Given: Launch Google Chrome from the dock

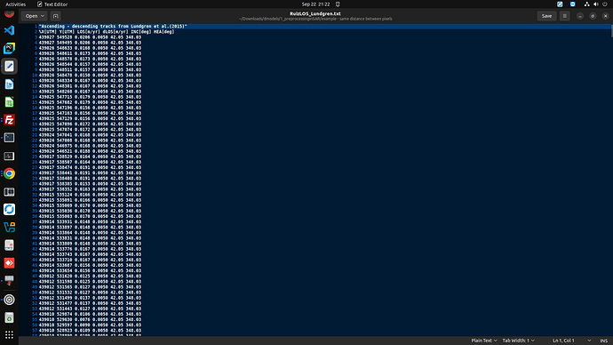Looking at the screenshot, I should tap(9, 173).
